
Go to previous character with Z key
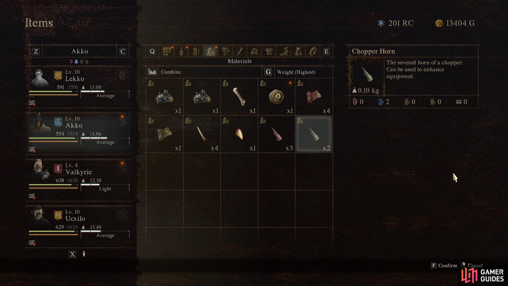(36, 51)
